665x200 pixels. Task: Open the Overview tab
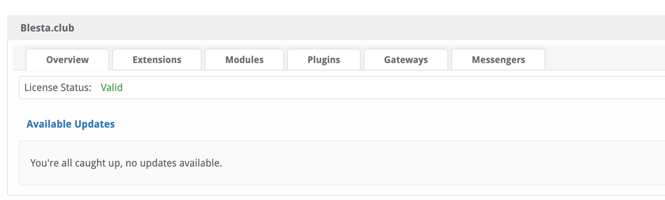[67, 60]
